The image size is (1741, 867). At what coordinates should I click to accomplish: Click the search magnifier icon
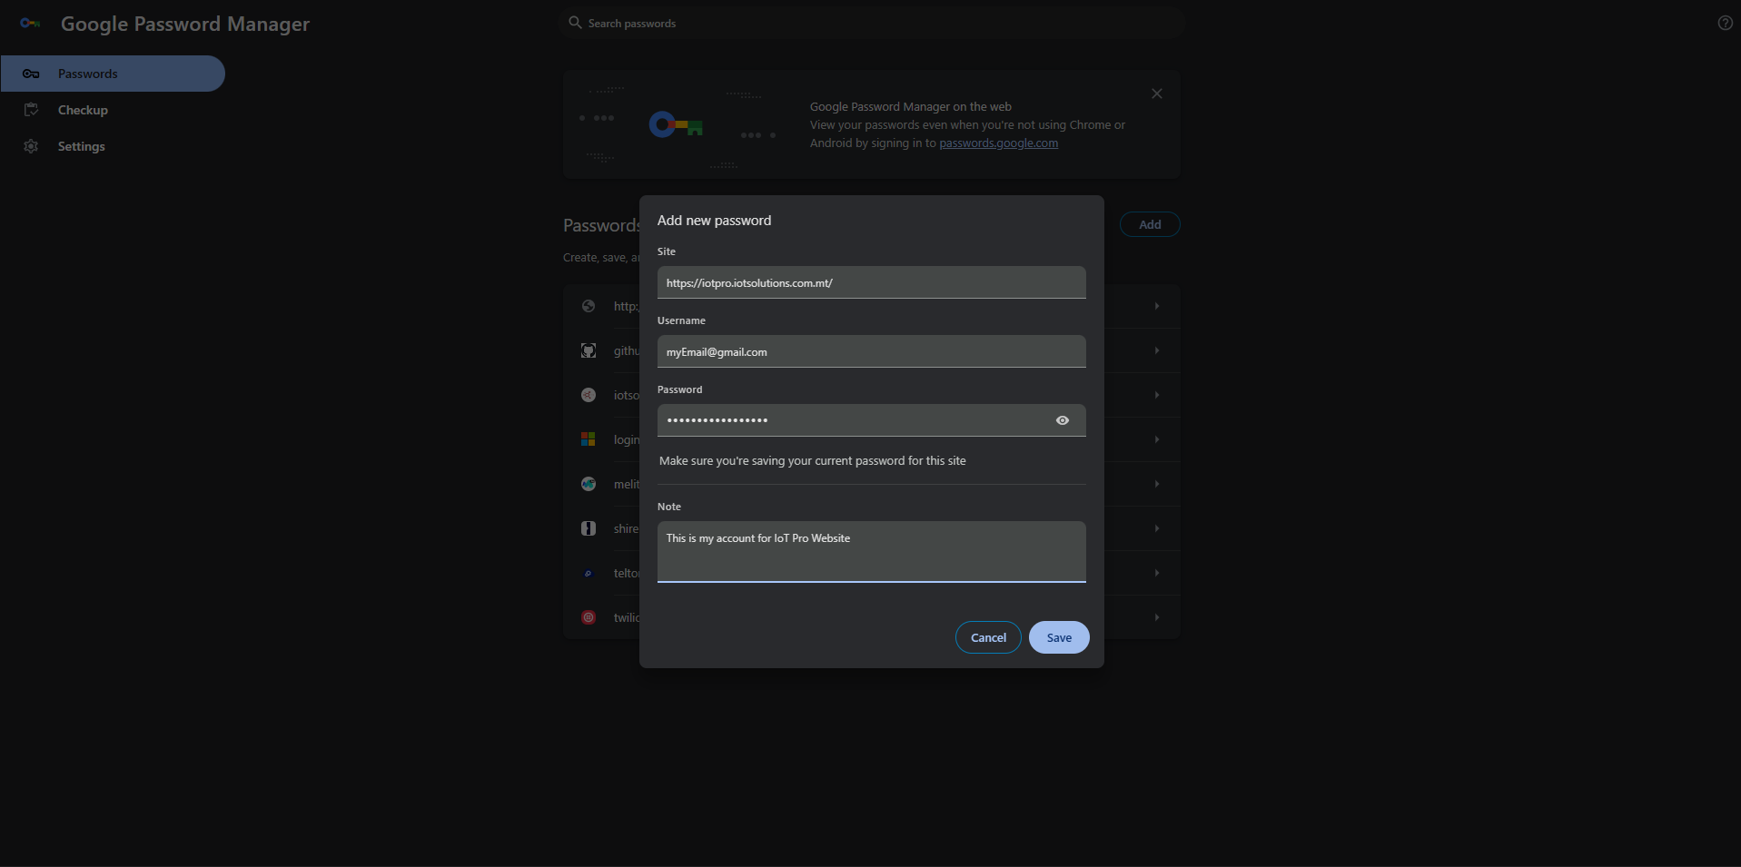point(575,23)
